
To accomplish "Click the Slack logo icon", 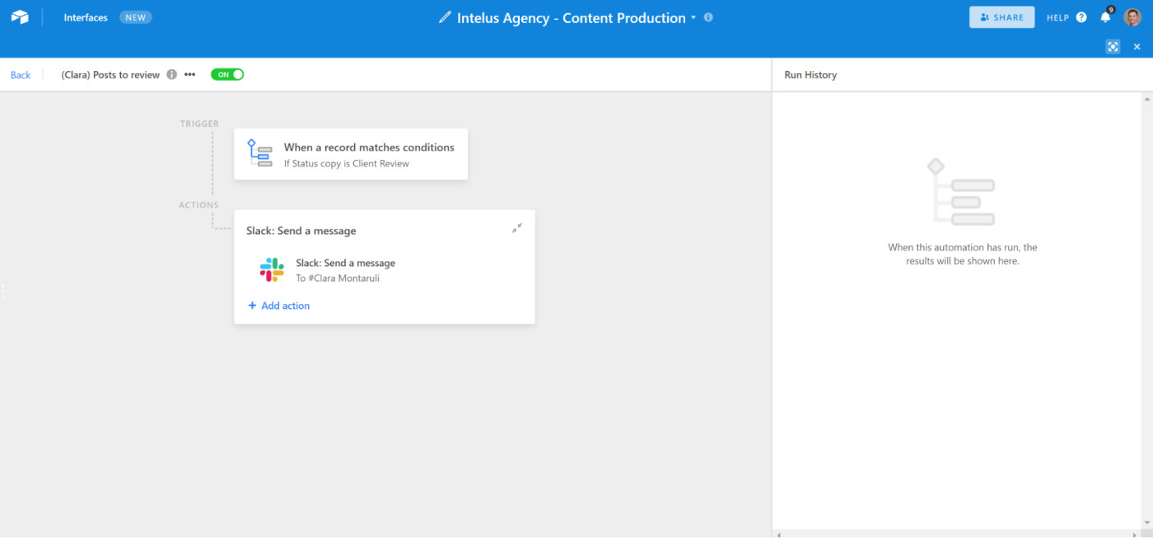I will coord(272,269).
